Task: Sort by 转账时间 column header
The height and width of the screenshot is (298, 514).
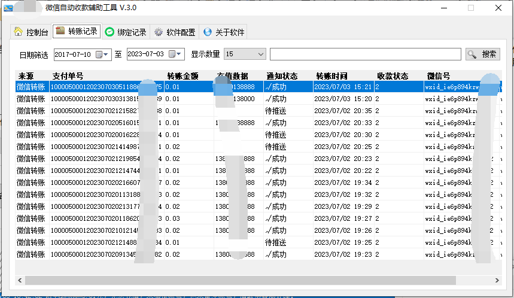Action: tap(332, 76)
